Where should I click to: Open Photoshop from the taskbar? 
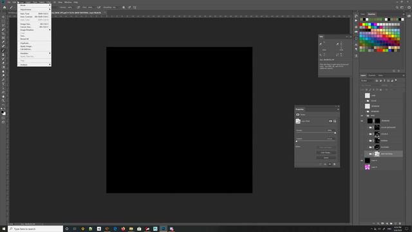[163, 229]
